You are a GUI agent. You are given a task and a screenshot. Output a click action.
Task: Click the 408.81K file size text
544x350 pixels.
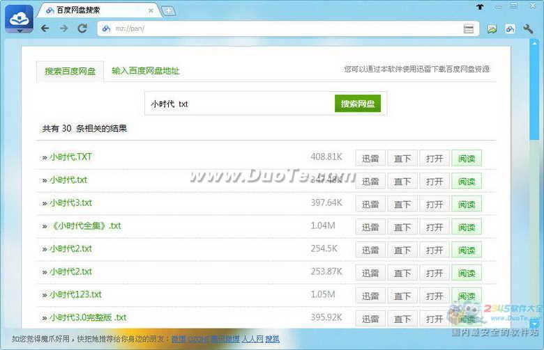326,157
